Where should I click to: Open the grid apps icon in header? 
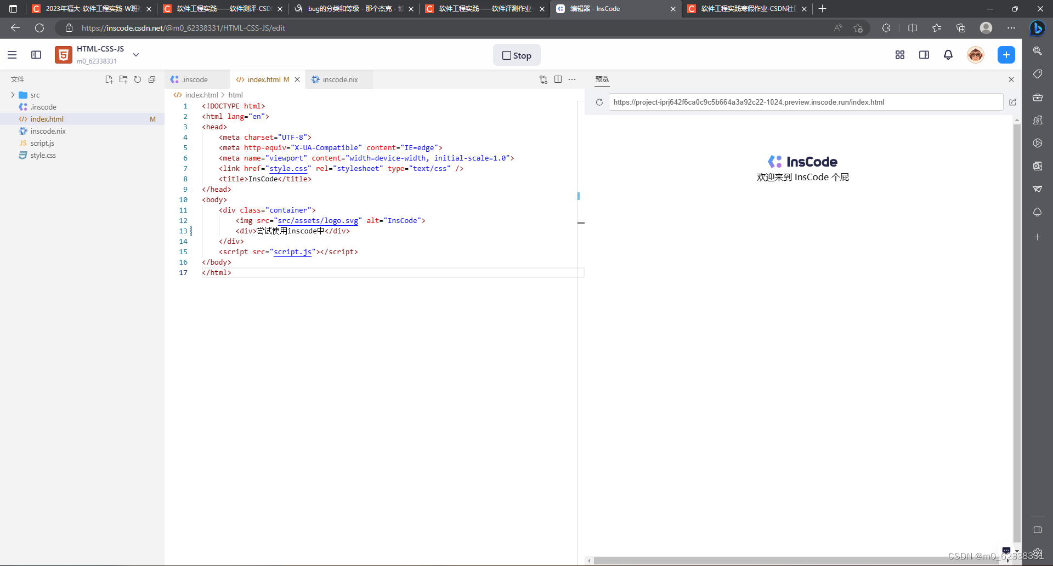pyautogui.click(x=900, y=55)
